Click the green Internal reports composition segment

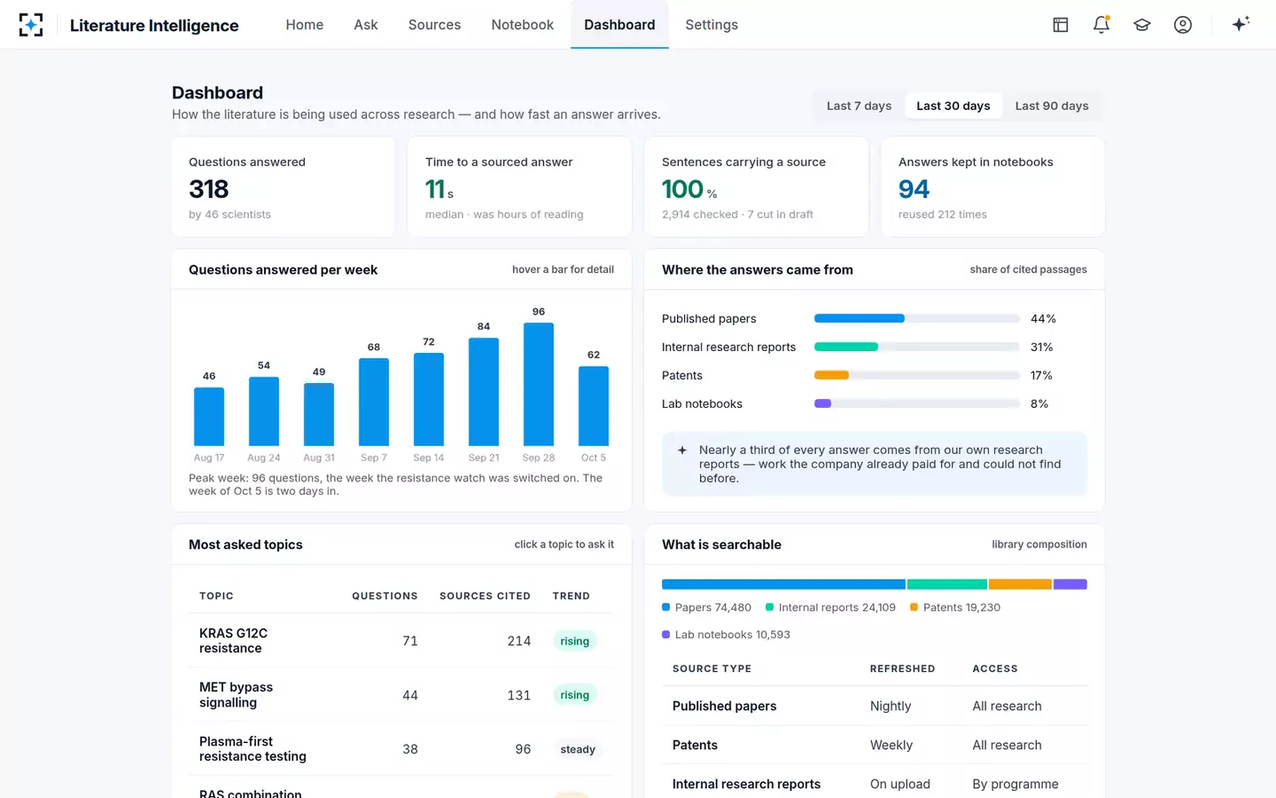click(947, 584)
